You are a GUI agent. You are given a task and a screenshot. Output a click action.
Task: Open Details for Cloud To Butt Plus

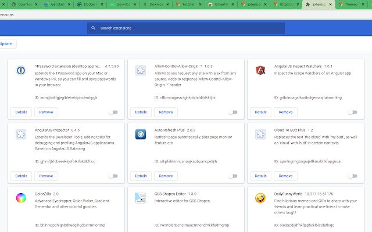260,176
